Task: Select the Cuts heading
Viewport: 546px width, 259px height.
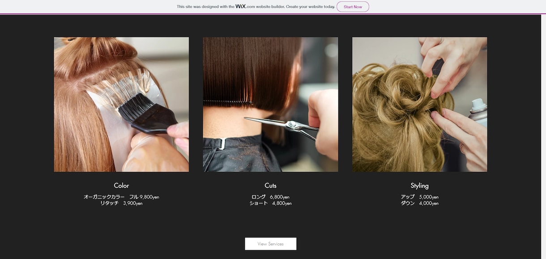Action: (270, 185)
